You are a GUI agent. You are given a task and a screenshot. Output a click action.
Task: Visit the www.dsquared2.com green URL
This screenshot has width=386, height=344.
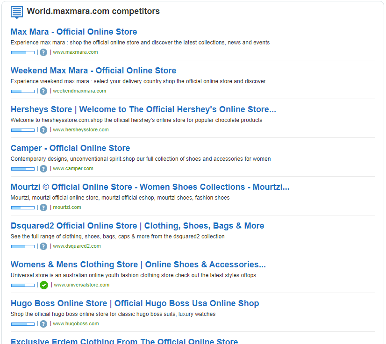pos(77,246)
